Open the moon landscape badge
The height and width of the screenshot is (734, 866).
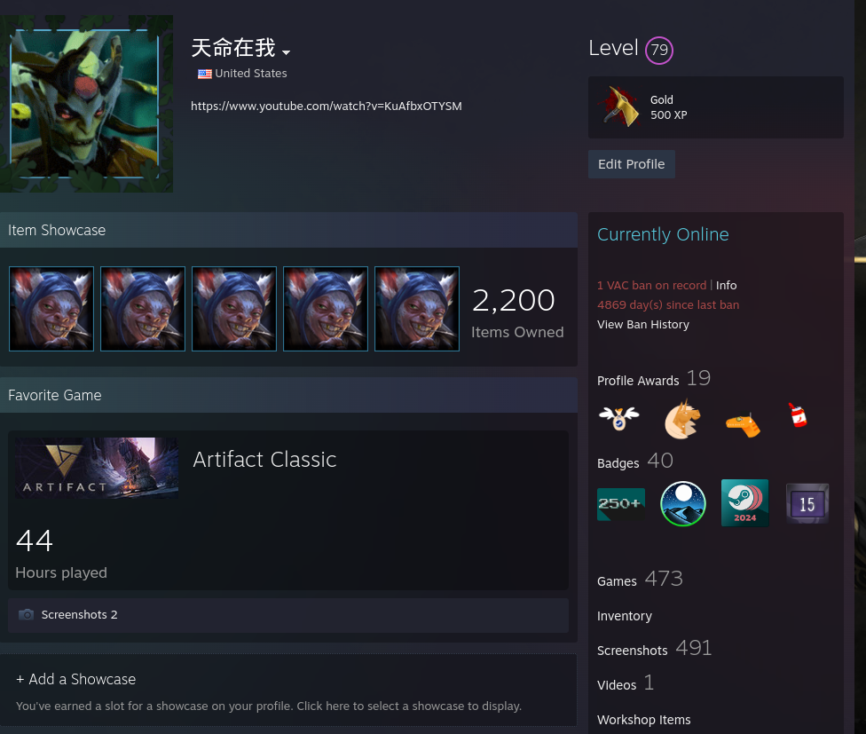683,503
